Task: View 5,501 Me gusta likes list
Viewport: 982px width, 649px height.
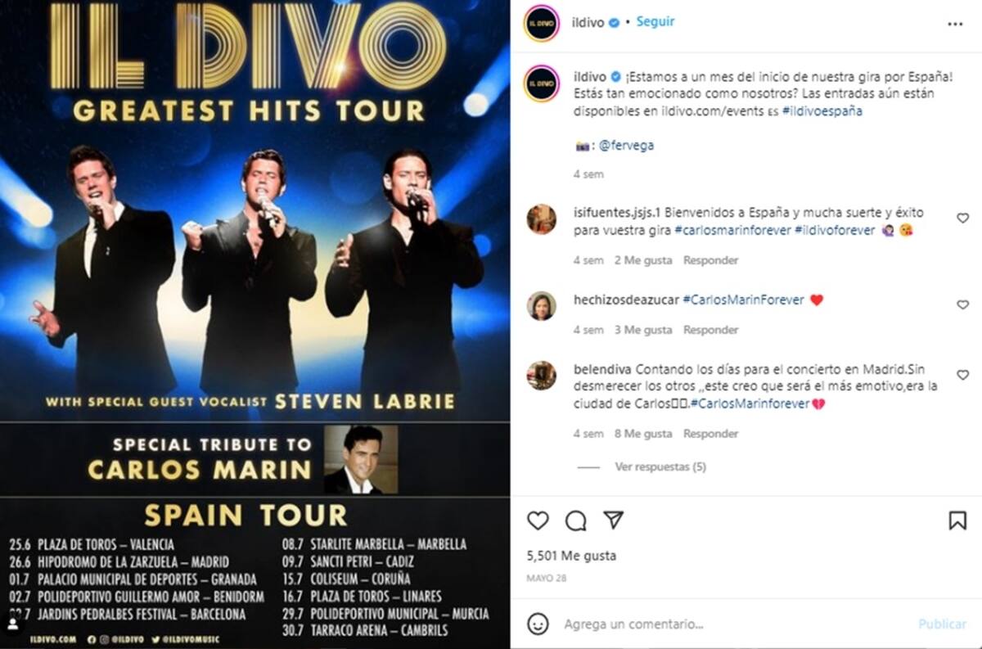Action: (571, 556)
